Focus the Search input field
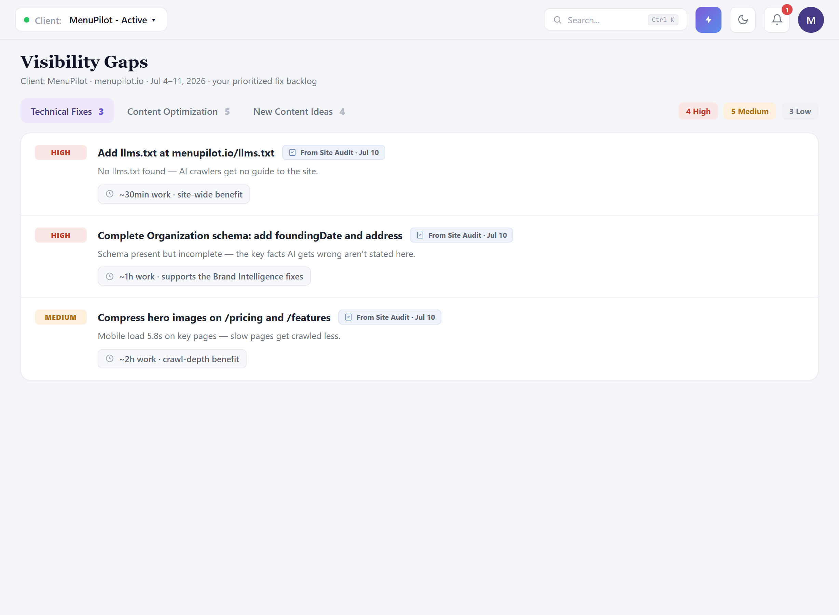839x615 pixels. click(615, 20)
